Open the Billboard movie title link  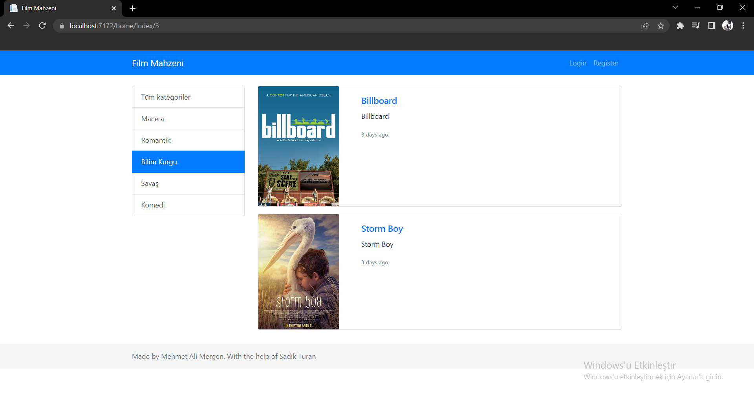379,101
